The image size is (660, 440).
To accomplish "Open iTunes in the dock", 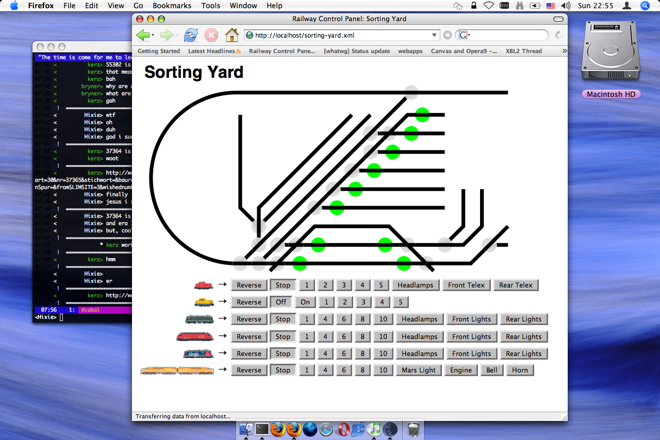I will [x=375, y=429].
